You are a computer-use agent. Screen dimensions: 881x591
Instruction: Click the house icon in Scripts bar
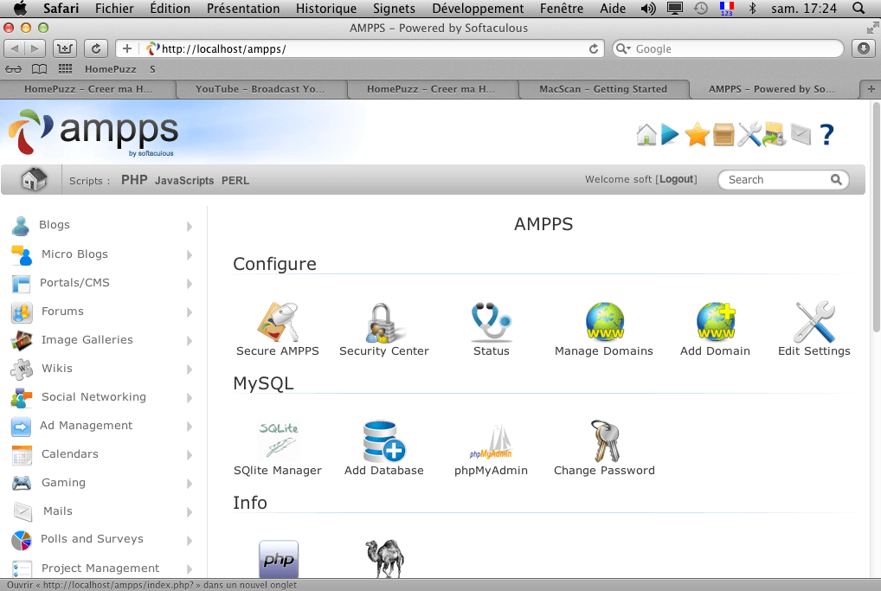tap(34, 180)
